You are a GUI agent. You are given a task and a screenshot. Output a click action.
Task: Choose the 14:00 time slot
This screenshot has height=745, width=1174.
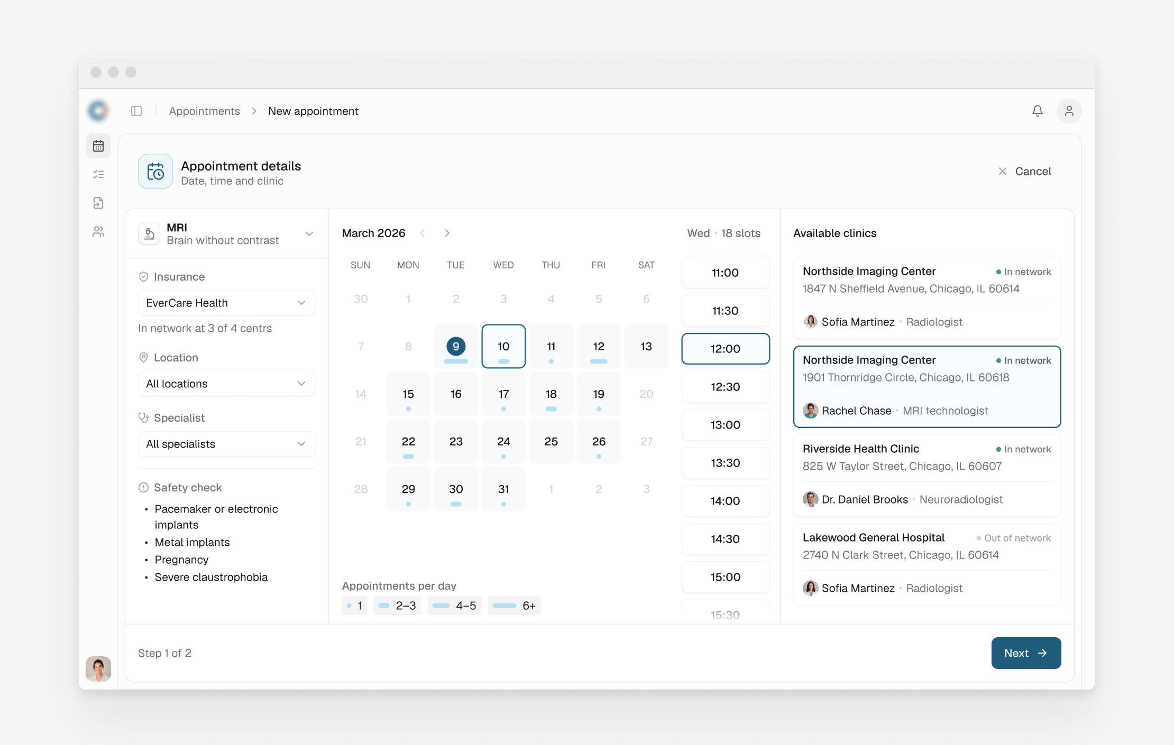[726, 501]
